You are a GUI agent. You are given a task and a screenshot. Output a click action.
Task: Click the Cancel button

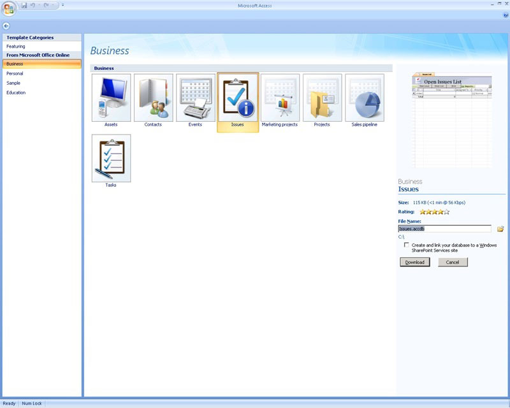[453, 262]
